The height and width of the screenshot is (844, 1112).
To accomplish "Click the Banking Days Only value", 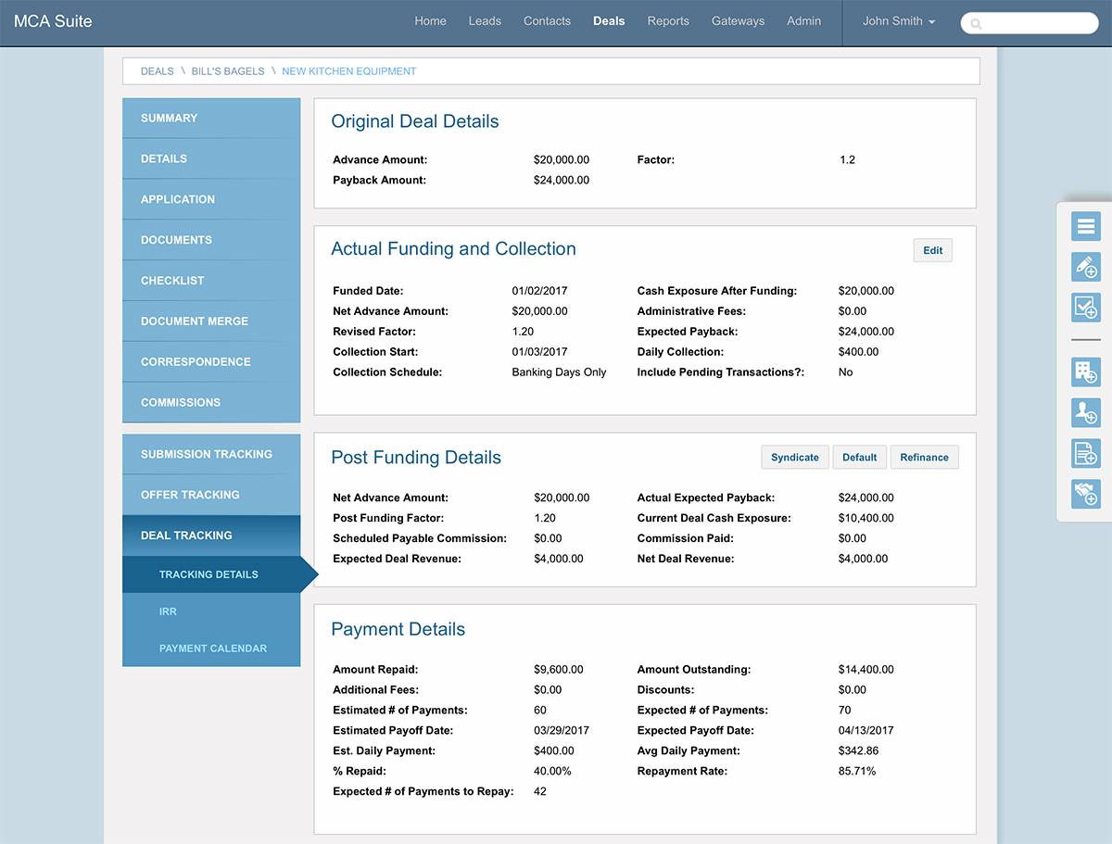I will [560, 372].
